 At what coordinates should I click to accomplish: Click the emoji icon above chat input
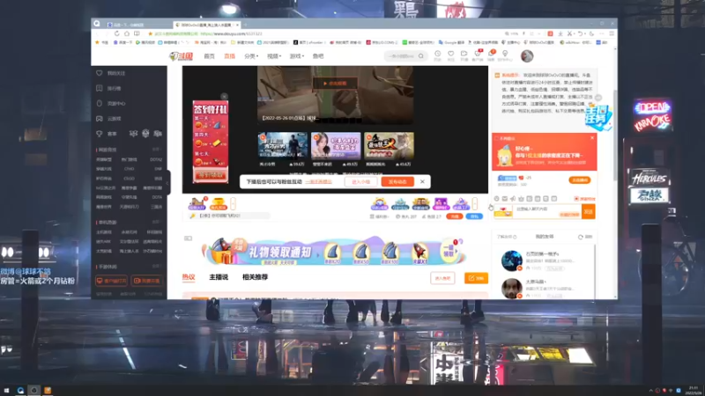click(496, 199)
